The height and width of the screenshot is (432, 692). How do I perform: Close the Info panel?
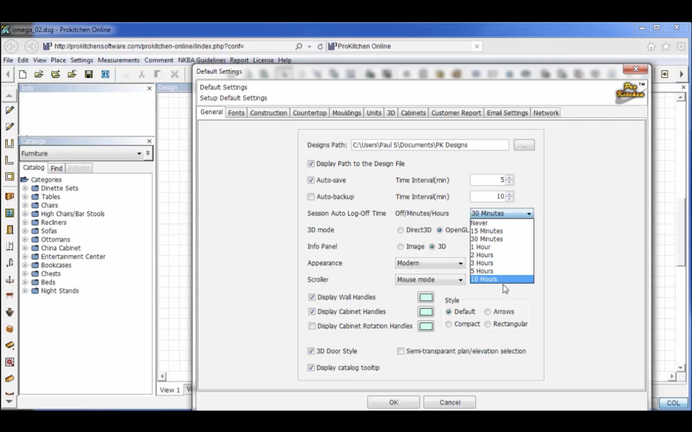click(x=149, y=88)
